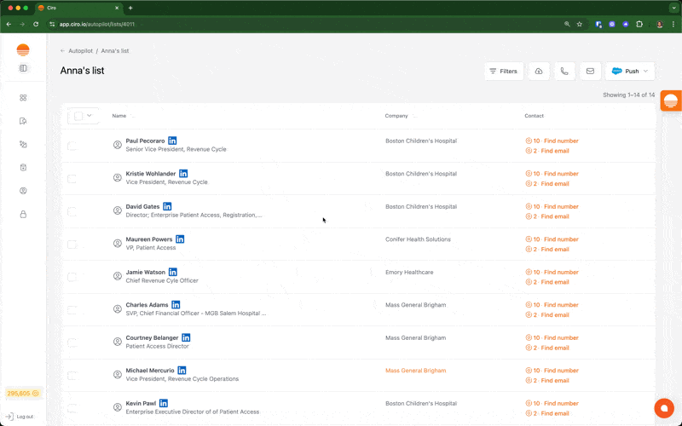
Task: Click Conifer Health Solutions company text
Action: [418, 239]
